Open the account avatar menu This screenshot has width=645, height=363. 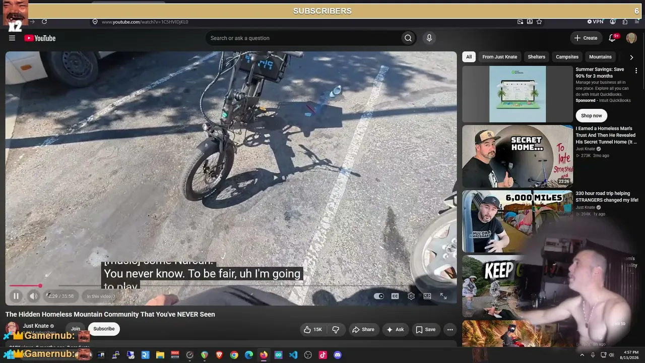(x=631, y=38)
